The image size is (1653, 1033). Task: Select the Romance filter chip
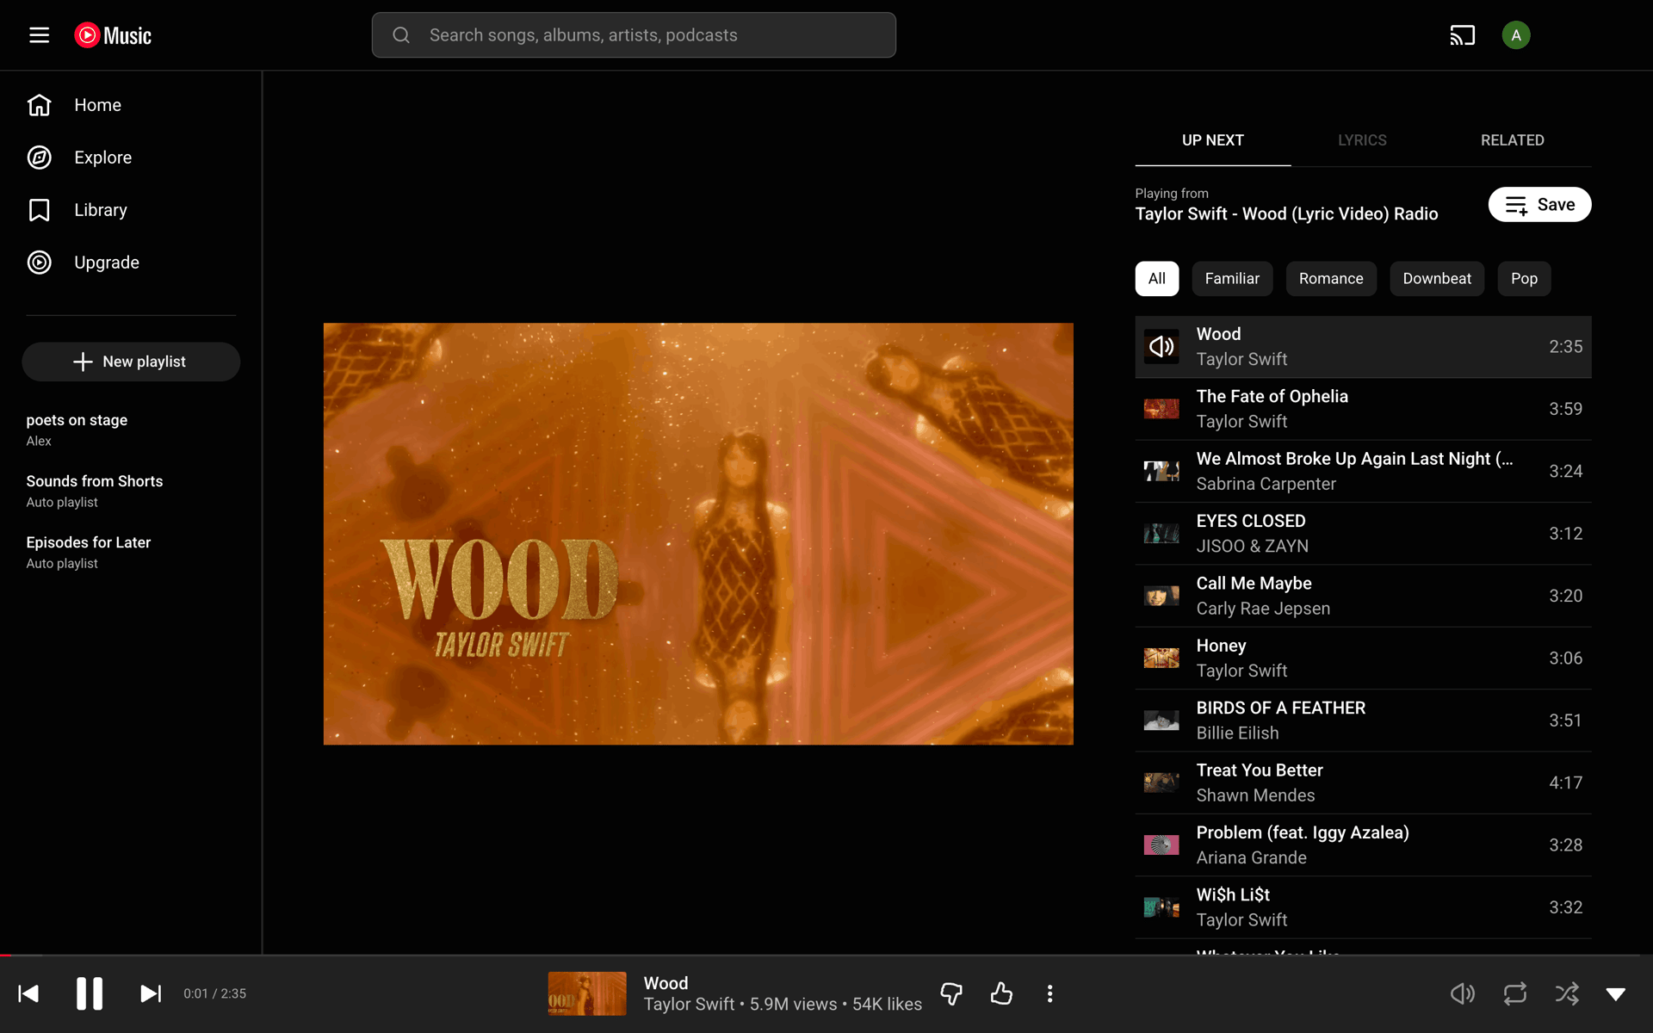pos(1331,279)
